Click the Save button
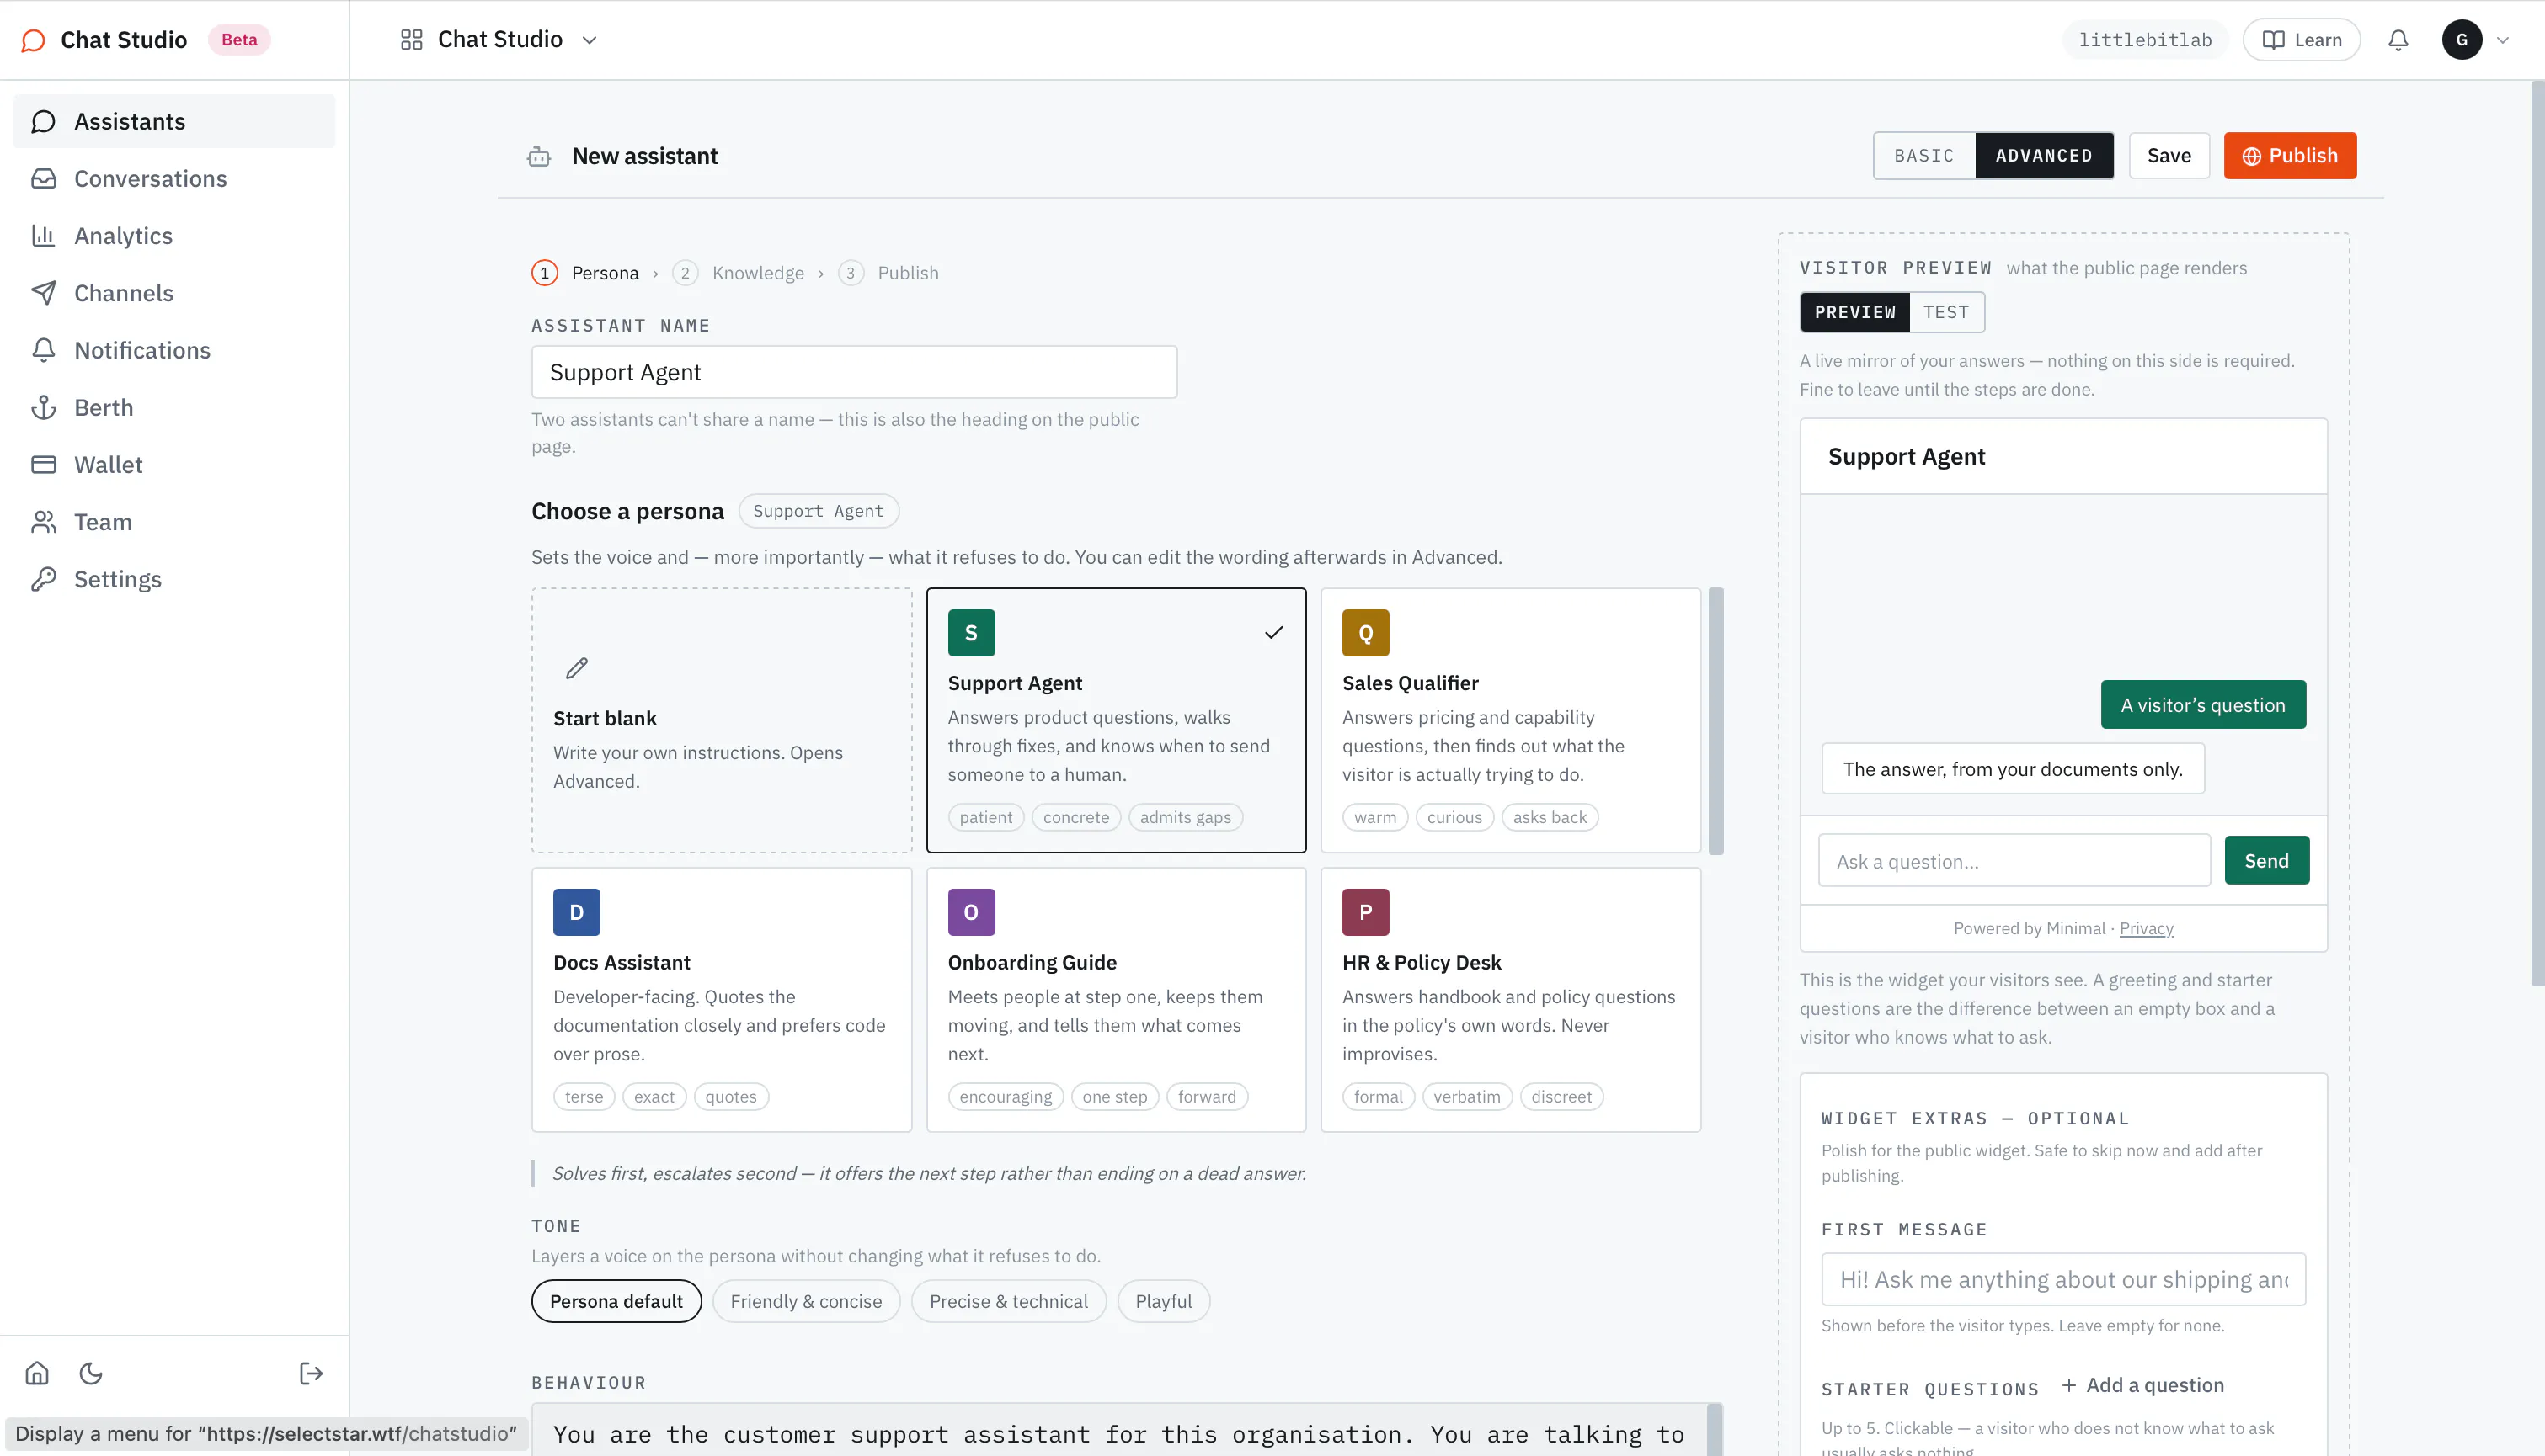2545x1456 pixels. point(2169,156)
